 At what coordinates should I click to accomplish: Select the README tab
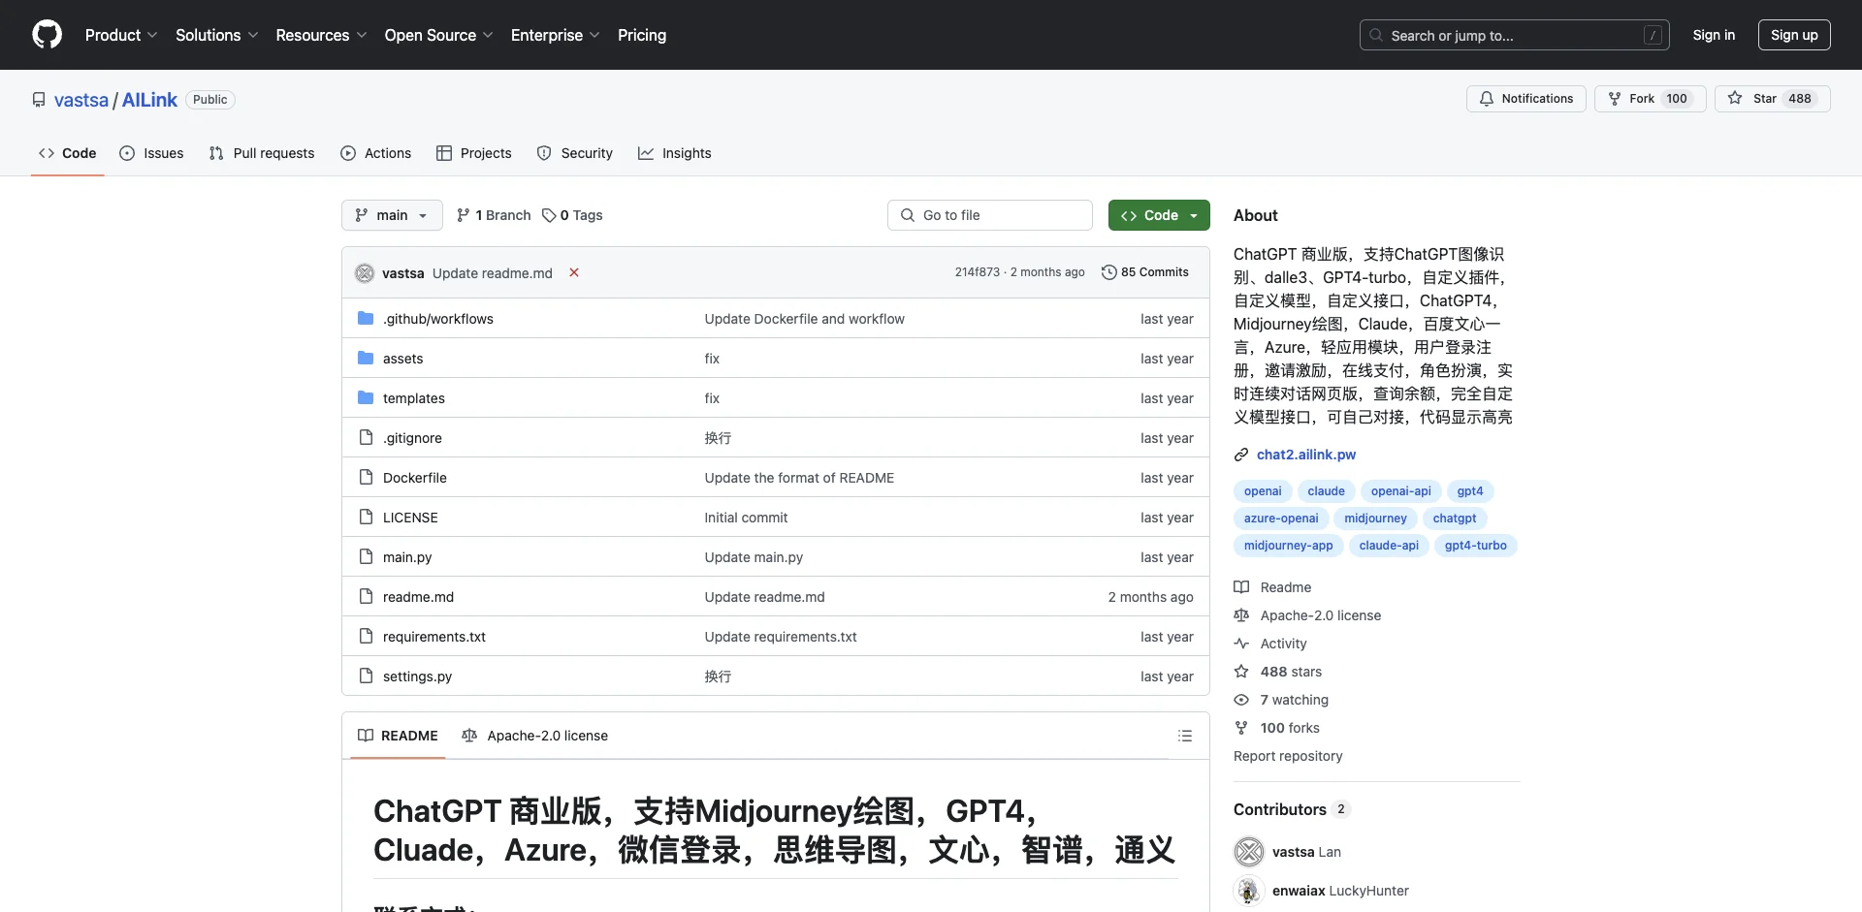tap(398, 736)
